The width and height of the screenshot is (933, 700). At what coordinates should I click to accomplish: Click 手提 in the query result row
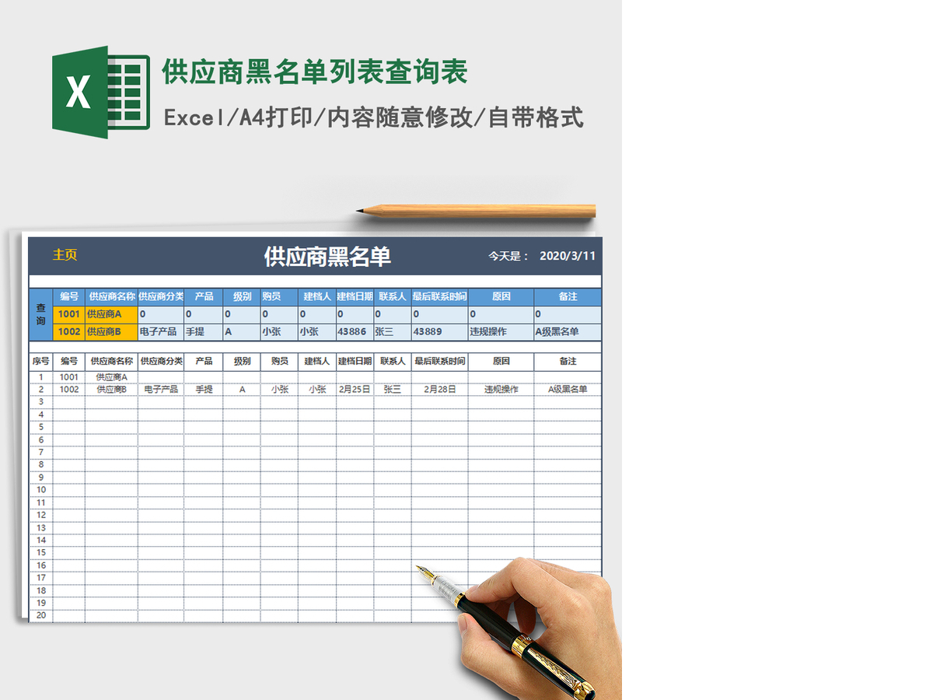204,331
